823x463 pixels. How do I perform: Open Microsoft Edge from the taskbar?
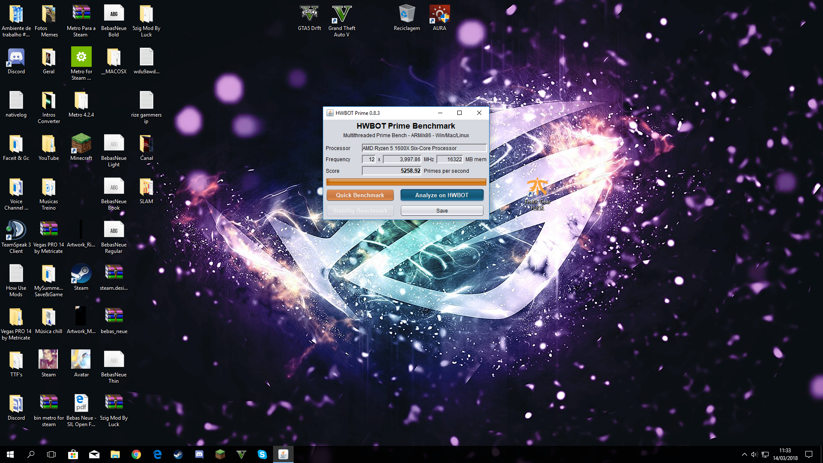tap(157, 454)
